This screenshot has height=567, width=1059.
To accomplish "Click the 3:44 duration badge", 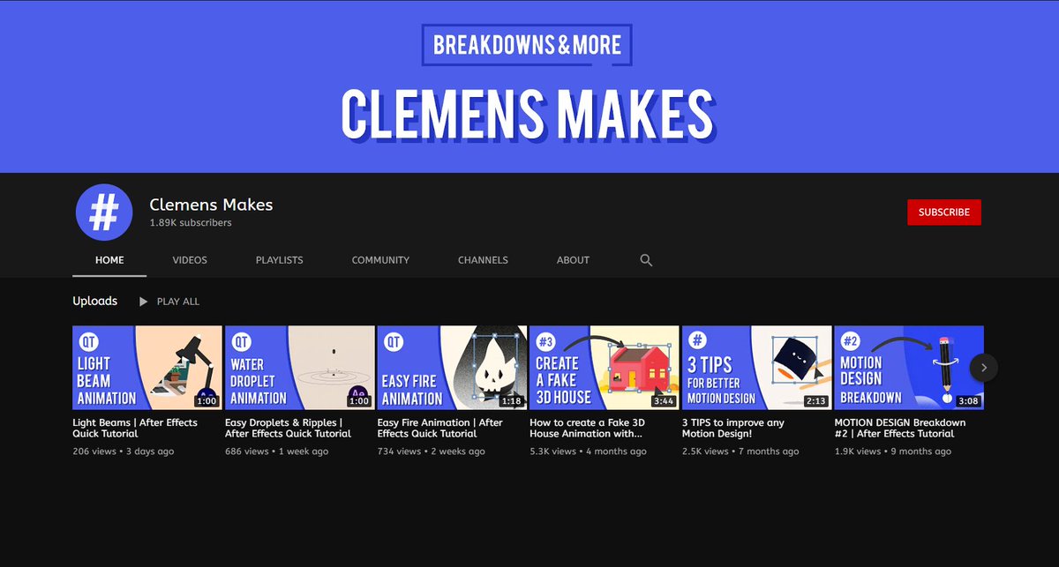I will (664, 401).
